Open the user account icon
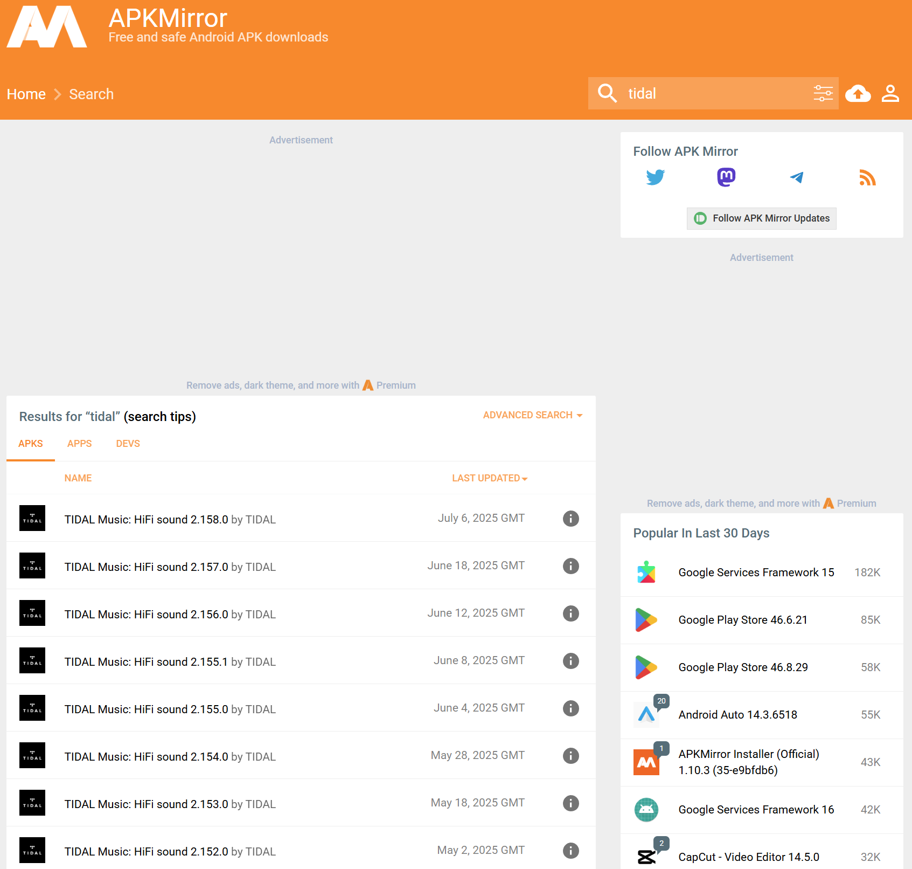This screenshot has width=912, height=869. (x=890, y=93)
